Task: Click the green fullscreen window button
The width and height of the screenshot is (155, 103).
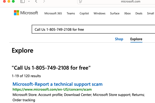Action: [13, 1]
